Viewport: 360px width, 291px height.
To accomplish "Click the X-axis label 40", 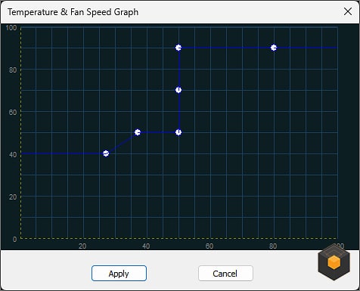I will click(146, 246).
